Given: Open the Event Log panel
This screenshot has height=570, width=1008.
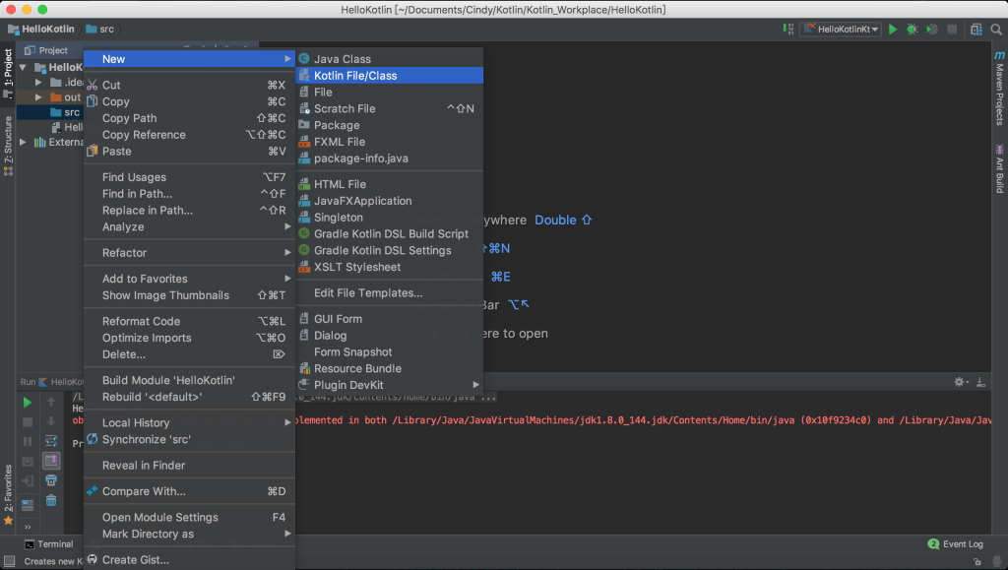Looking at the screenshot, I should [x=955, y=543].
